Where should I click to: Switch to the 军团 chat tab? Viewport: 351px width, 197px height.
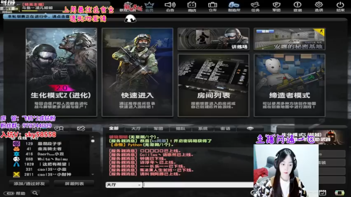[x=158, y=128]
